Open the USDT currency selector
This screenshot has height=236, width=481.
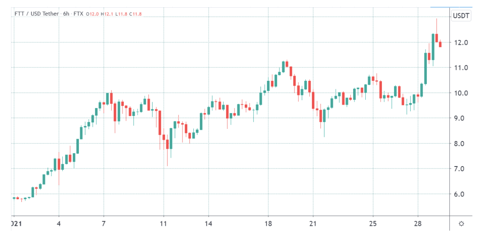point(461,16)
